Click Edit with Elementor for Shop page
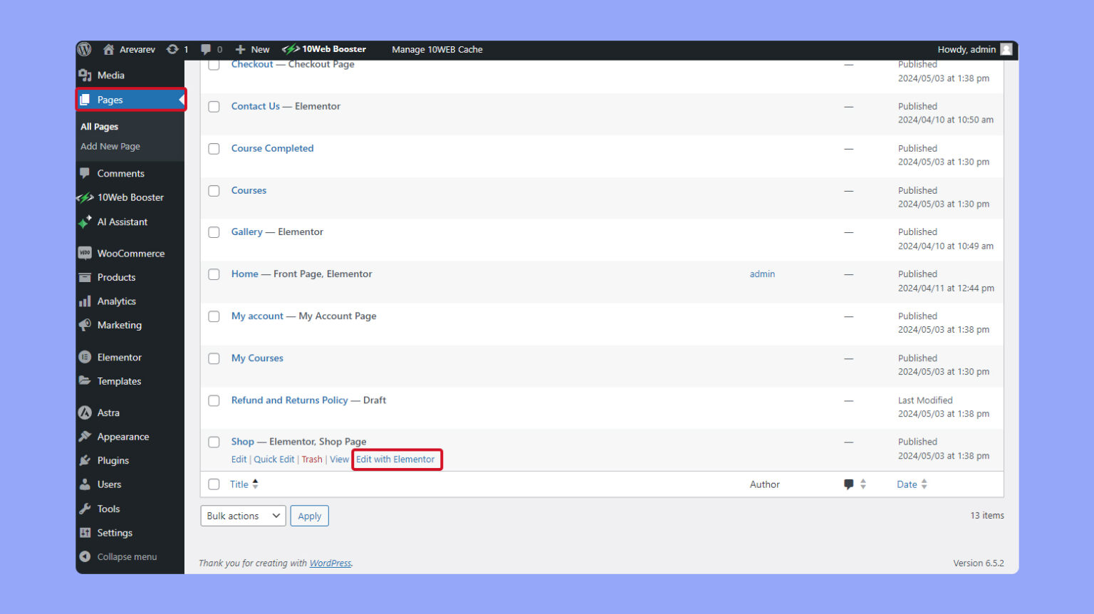 pos(396,459)
